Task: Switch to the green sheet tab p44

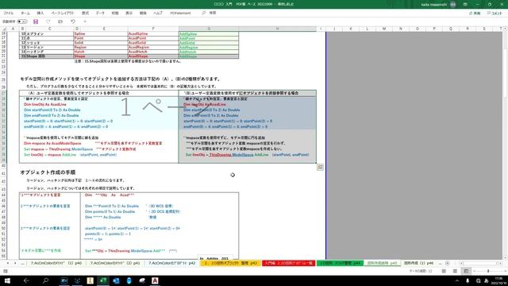Action: click(341, 263)
